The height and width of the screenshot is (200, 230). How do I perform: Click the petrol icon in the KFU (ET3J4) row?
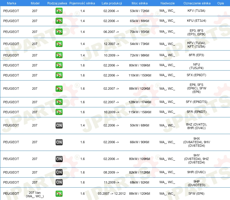coord(59,21)
